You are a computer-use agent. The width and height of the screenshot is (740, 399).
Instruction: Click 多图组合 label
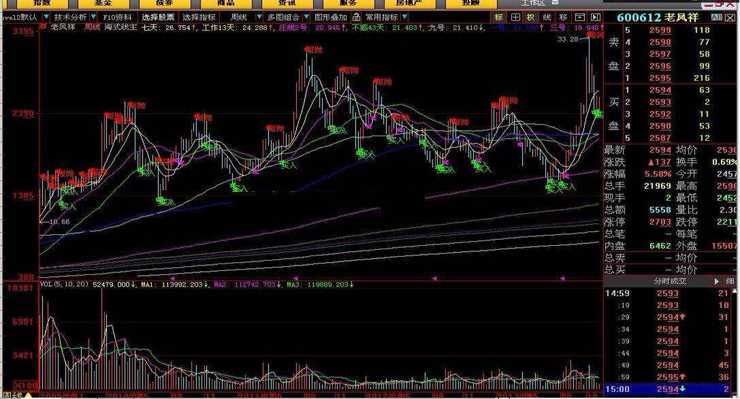click(x=283, y=17)
